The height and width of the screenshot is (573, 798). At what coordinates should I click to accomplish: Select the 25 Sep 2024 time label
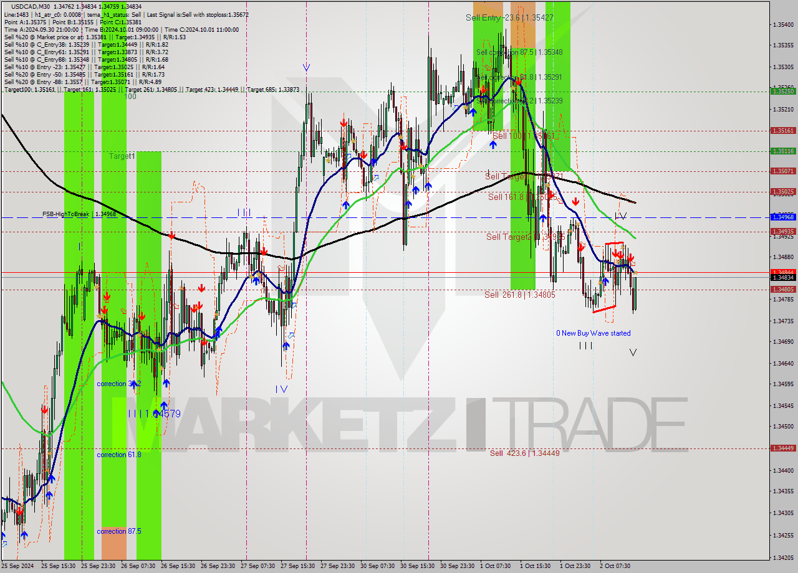(x=17, y=566)
